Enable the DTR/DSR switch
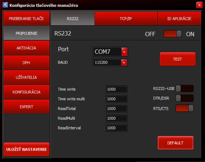Screen dimensions: 205x162 (185, 98)
